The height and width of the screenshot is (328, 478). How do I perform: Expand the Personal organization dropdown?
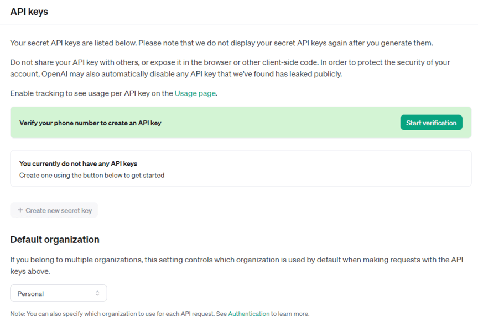(58, 293)
